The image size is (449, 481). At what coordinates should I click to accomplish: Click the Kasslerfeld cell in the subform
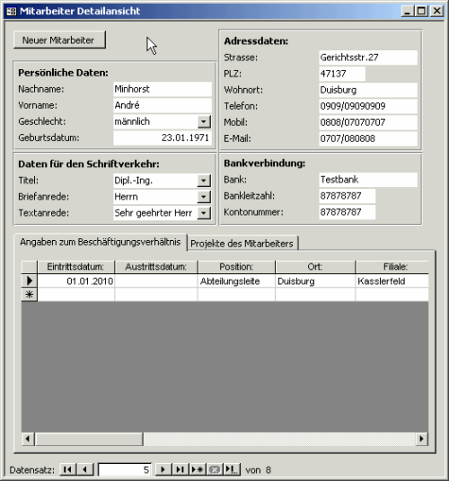point(392,281)
